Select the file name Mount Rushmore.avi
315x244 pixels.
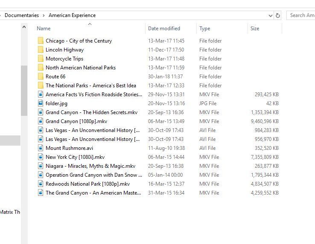pos(69,148)
